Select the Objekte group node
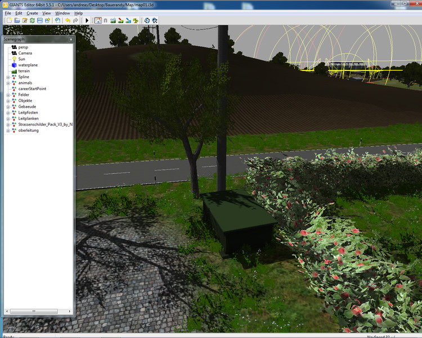Image resolution: width=422 pixels, height=338 pixels. pos(25,100)
